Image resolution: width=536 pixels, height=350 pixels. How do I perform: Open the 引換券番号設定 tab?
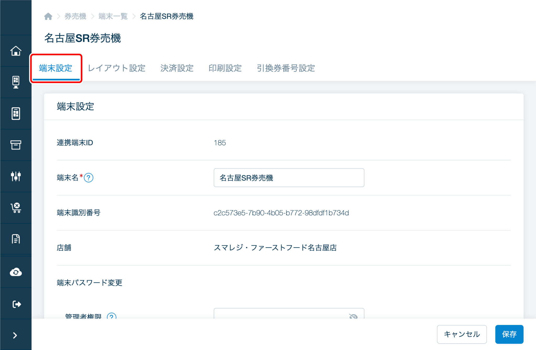pyautogui.click(x=286, y=68)
